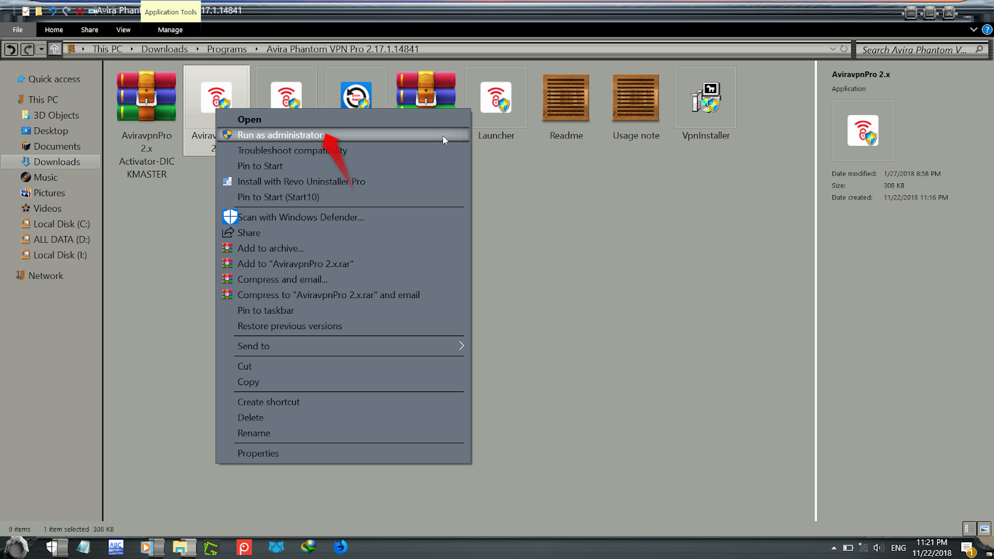
Task: Open Internet Download Manager taskbar icon
Action: click(308, 547)
